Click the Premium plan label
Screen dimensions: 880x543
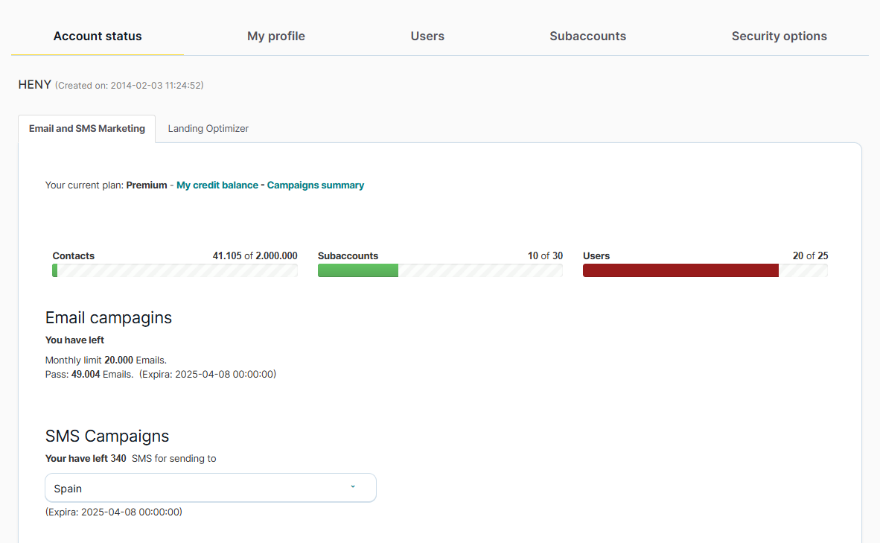(x=147, y=185)
